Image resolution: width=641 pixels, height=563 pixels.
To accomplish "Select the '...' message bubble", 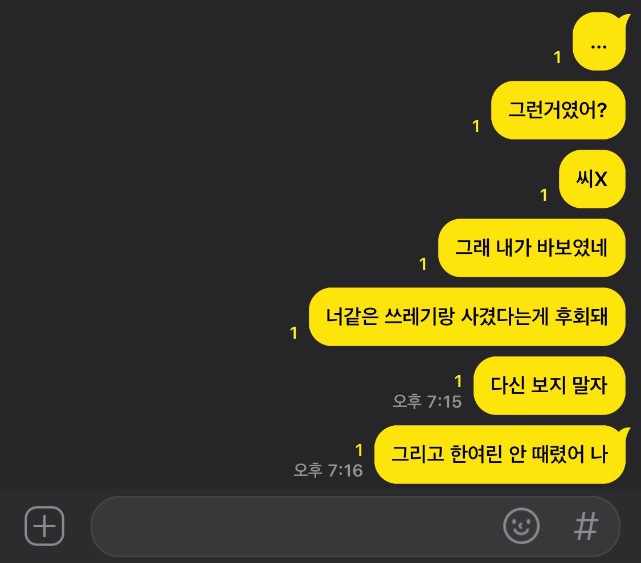I will [599, 42].
